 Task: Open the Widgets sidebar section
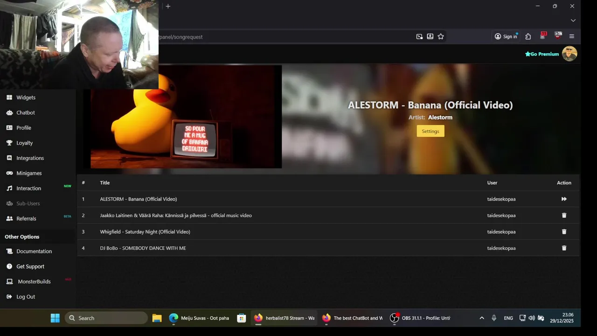26,98
